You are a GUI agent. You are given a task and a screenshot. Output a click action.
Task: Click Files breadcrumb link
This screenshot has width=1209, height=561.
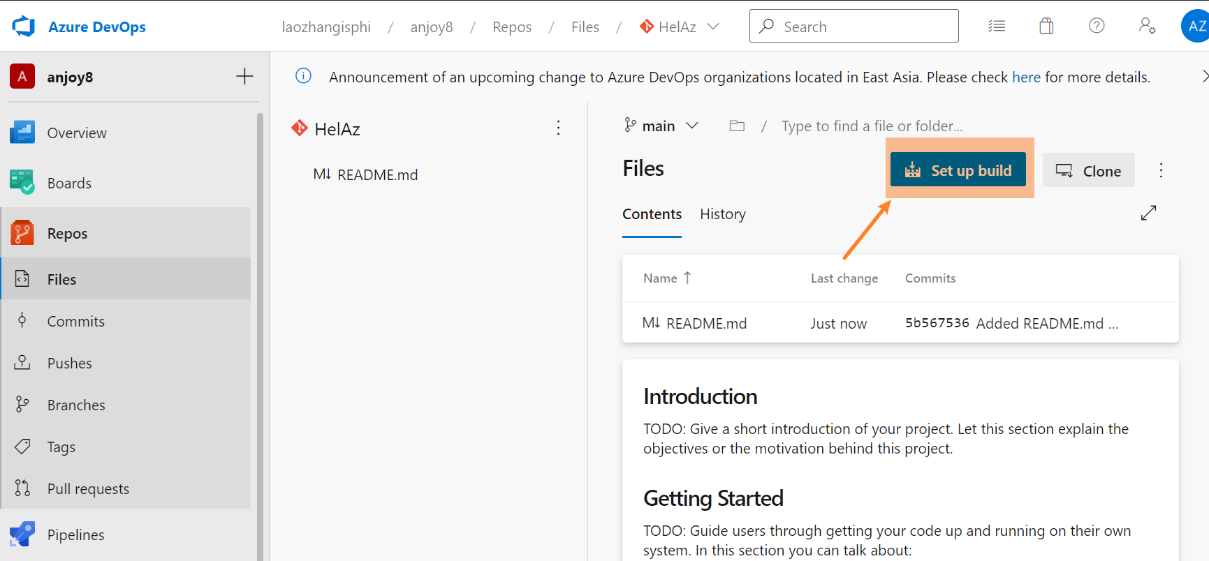pyautogui.click(x=585, y=27)
